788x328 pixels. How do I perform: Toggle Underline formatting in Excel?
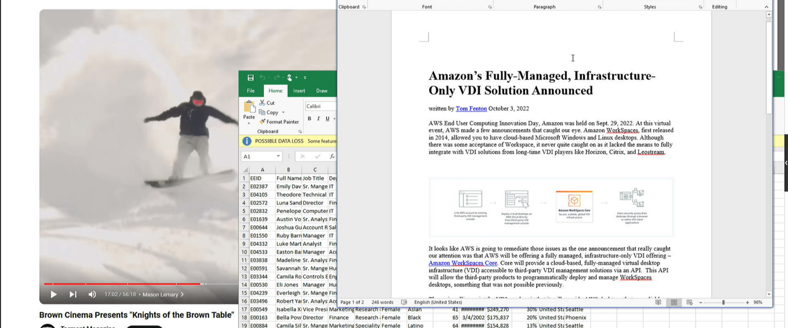point(328,118)
